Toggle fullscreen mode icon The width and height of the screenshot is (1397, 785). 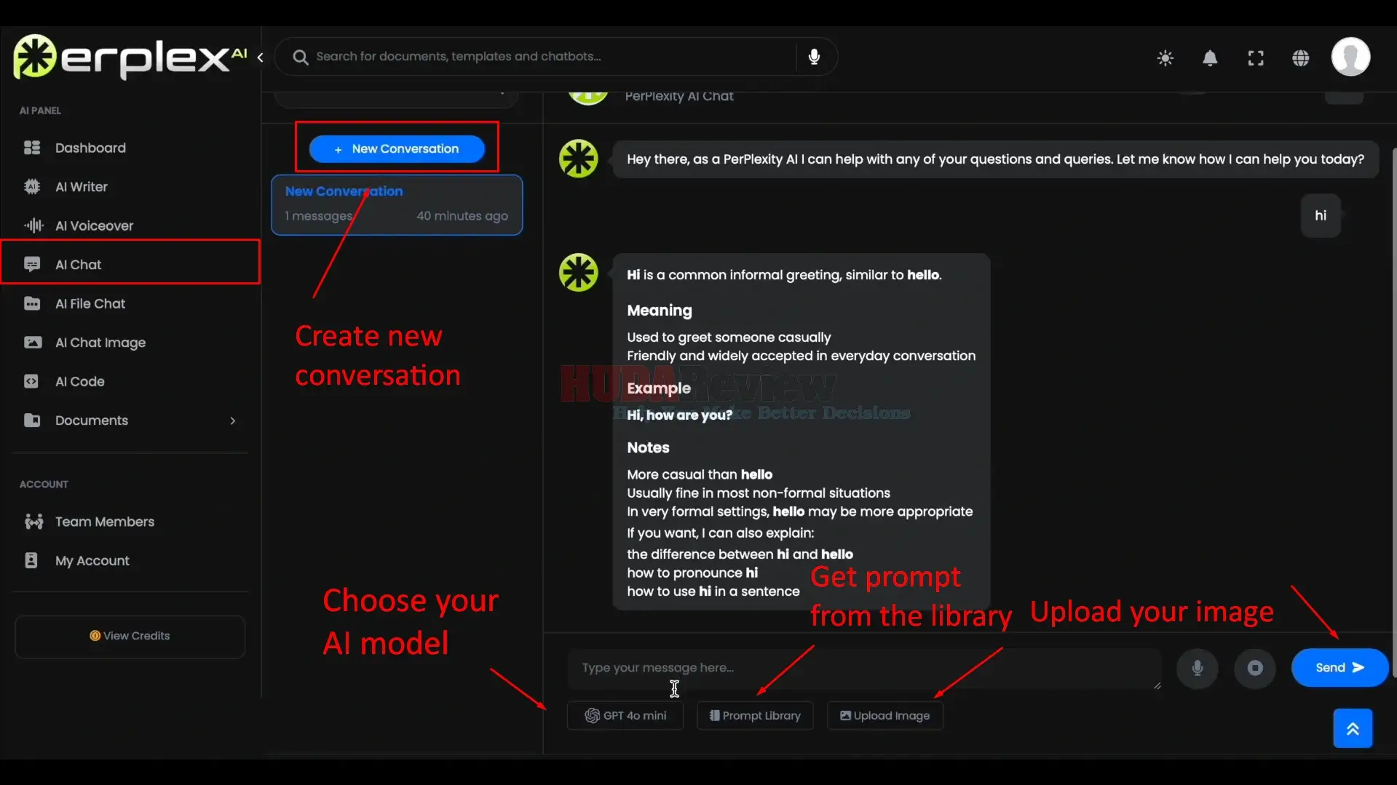pos(1256,58)
